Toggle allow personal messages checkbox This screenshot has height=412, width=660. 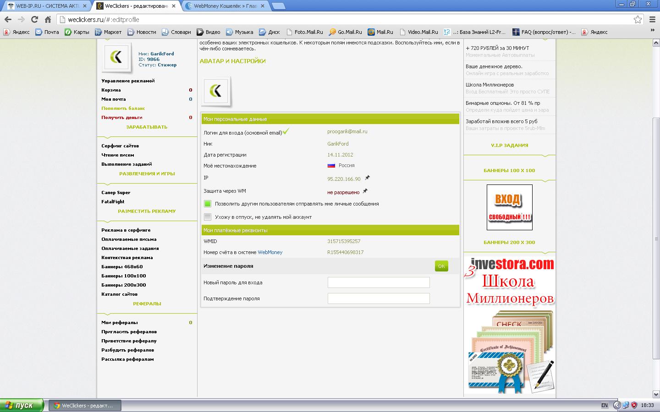[x=208, y=204]
